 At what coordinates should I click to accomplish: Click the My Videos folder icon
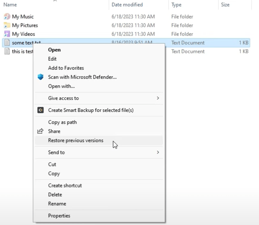pos(7,34)
